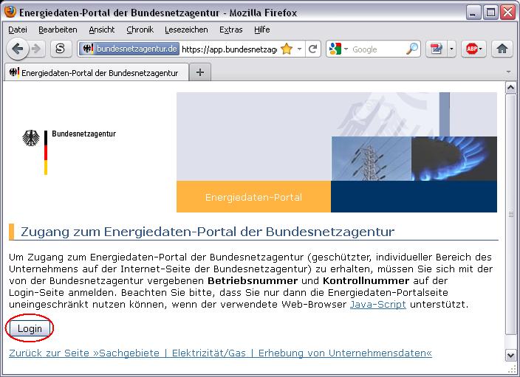Click the gas flame banner image
The image size is (520, 377).
[454, 159]
